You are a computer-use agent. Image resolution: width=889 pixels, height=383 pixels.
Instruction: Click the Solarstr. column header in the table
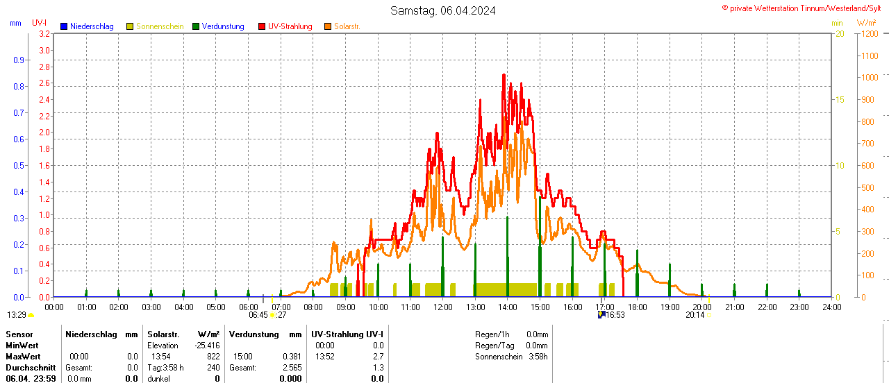click(163, 334)
